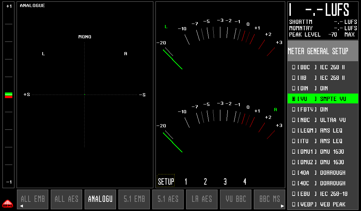Choose the [VU] SMPTE VU meter type

pos(323,99)
